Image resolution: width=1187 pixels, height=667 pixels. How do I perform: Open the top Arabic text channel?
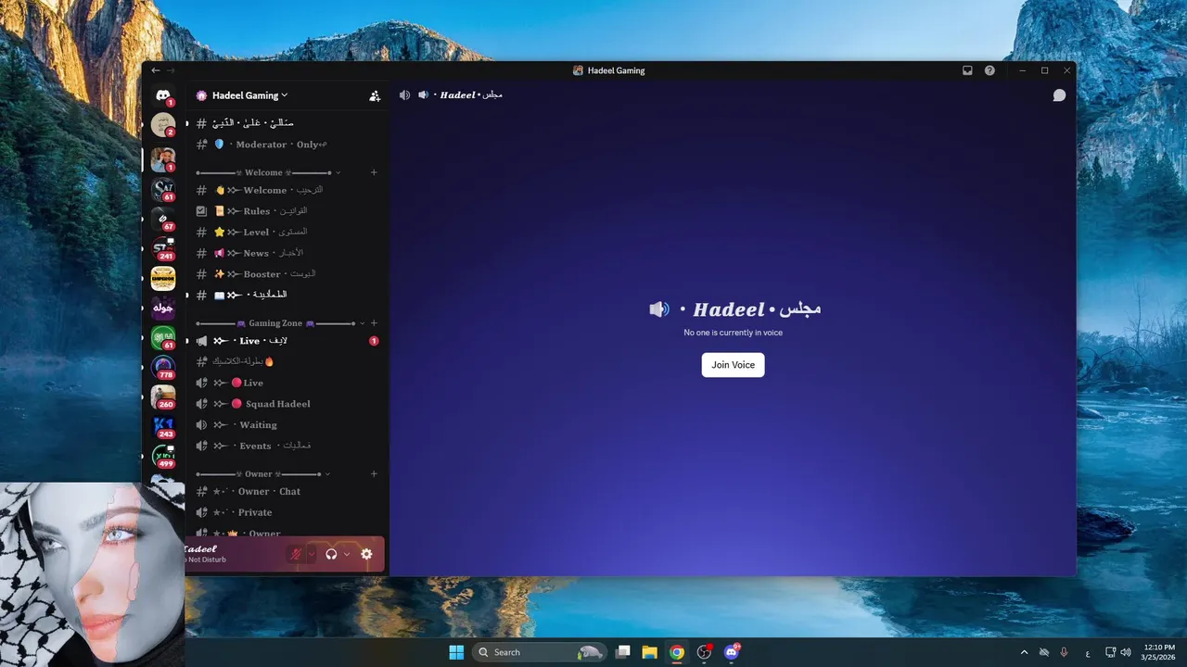click(x=286, y=123)
